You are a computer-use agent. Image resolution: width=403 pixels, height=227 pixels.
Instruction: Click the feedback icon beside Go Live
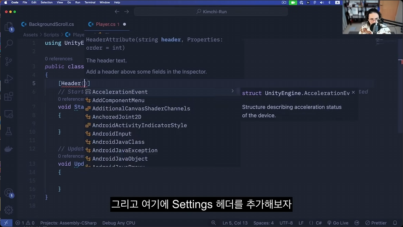click(357, 223)
